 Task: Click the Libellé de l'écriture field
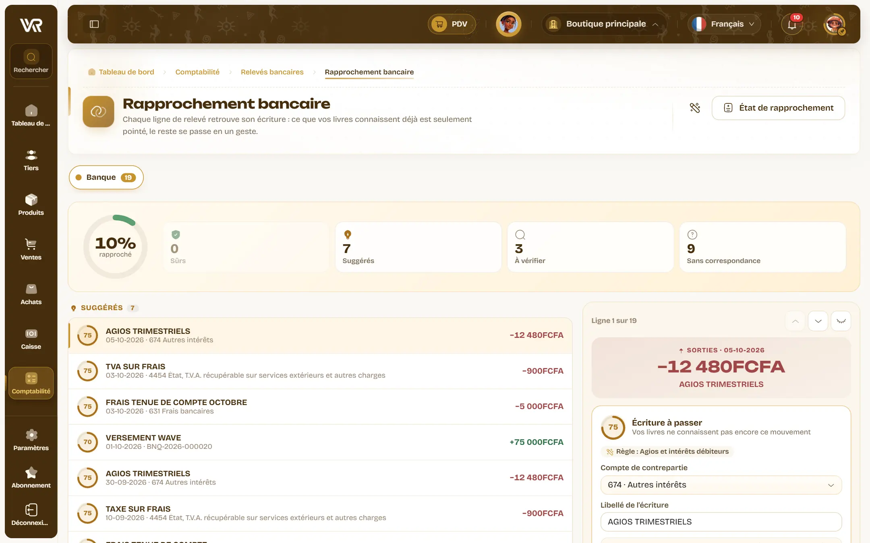pos(721,522)
